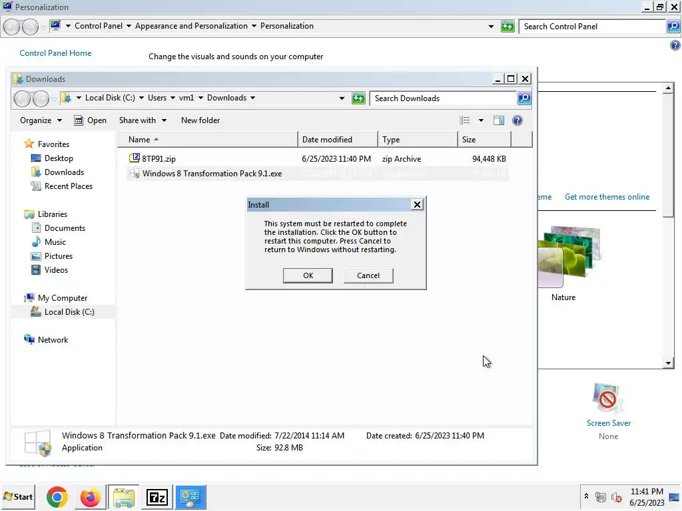The image size is (682, 511).
Task: Open Downloads in the Favorites list
Action: (x=64, y=172)
